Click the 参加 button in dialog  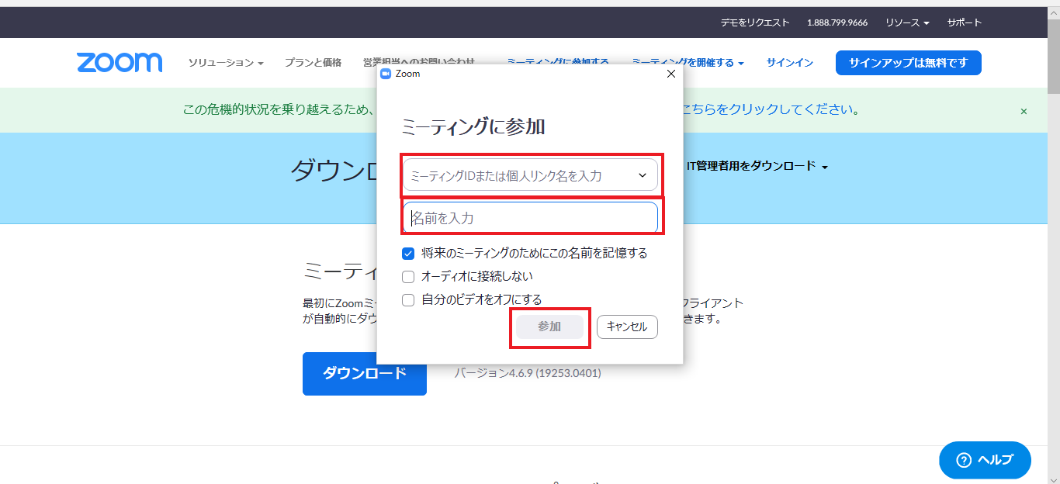click(549, 327)
